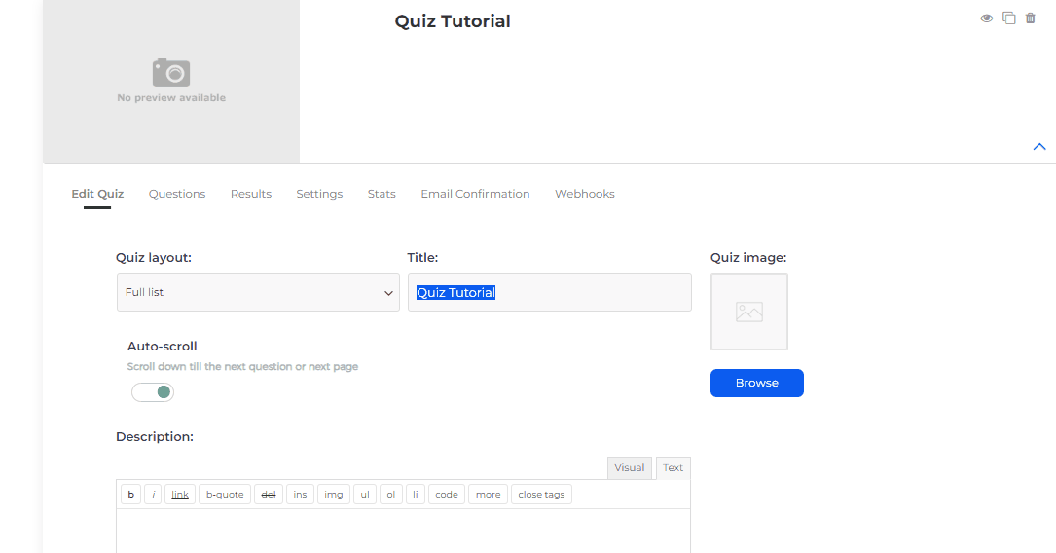Screen dimensions: 1056x553
Task: Click the duplicate quiz icon
Action: pos(1008,18)
